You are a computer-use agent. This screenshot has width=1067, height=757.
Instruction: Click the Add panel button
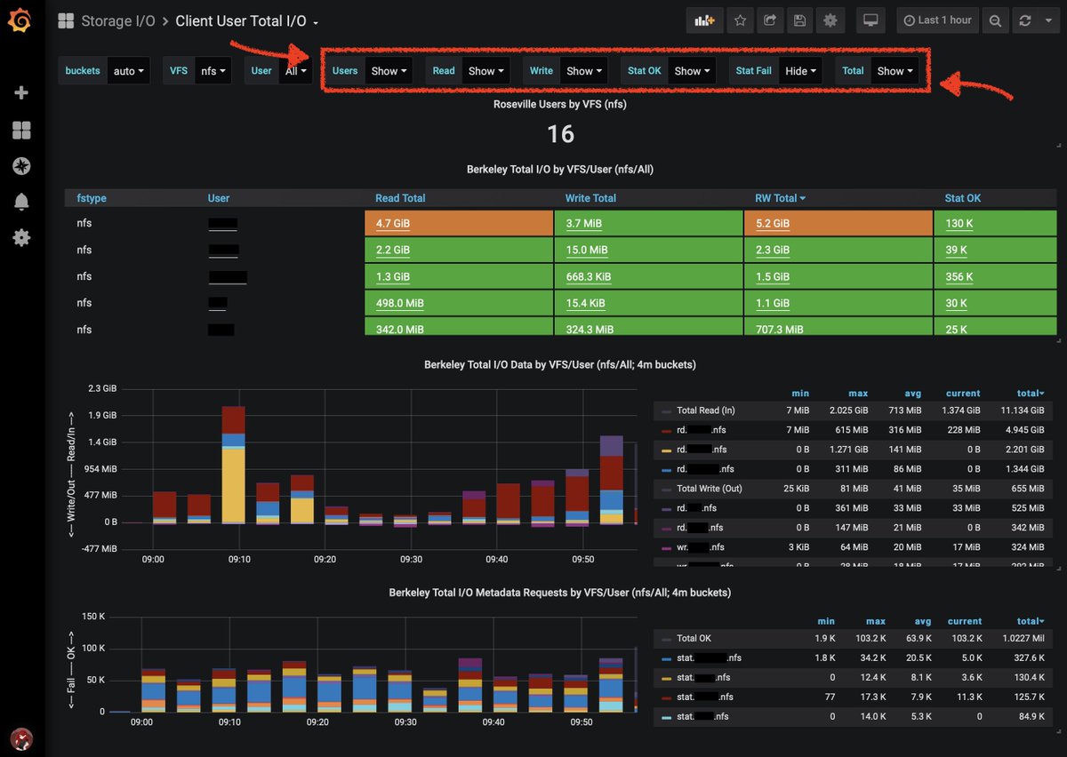[704, 20]
